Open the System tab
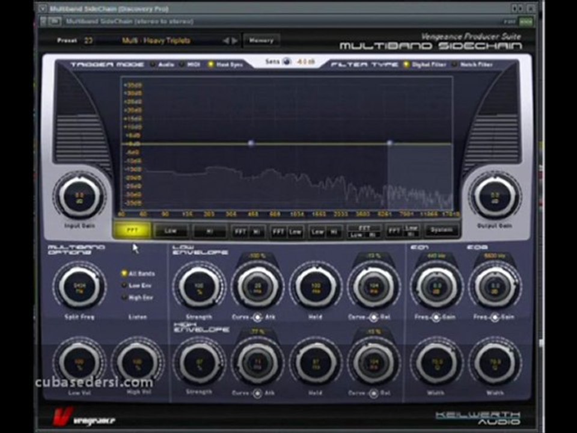The image size is (577, 433). [442, 230]
